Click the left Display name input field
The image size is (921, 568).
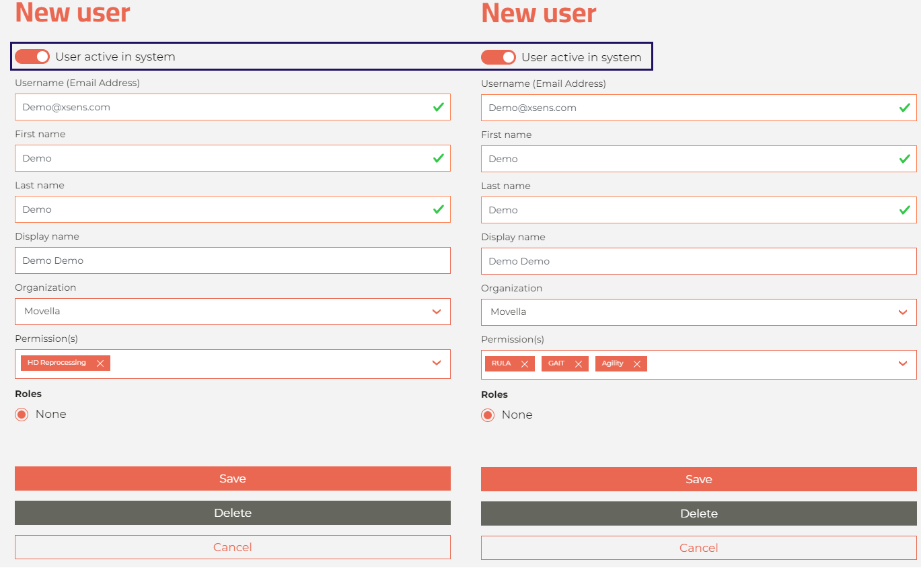(x=232, y=260)
